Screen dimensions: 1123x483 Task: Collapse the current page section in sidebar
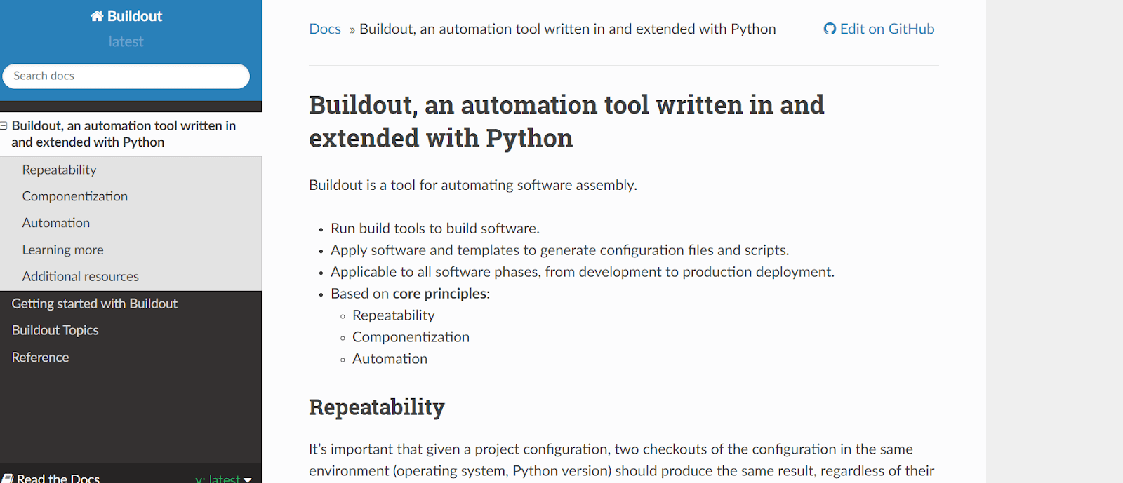tap(4, 125)
